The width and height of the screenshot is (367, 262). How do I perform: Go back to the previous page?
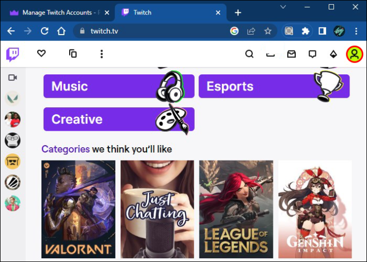point(11,31)
